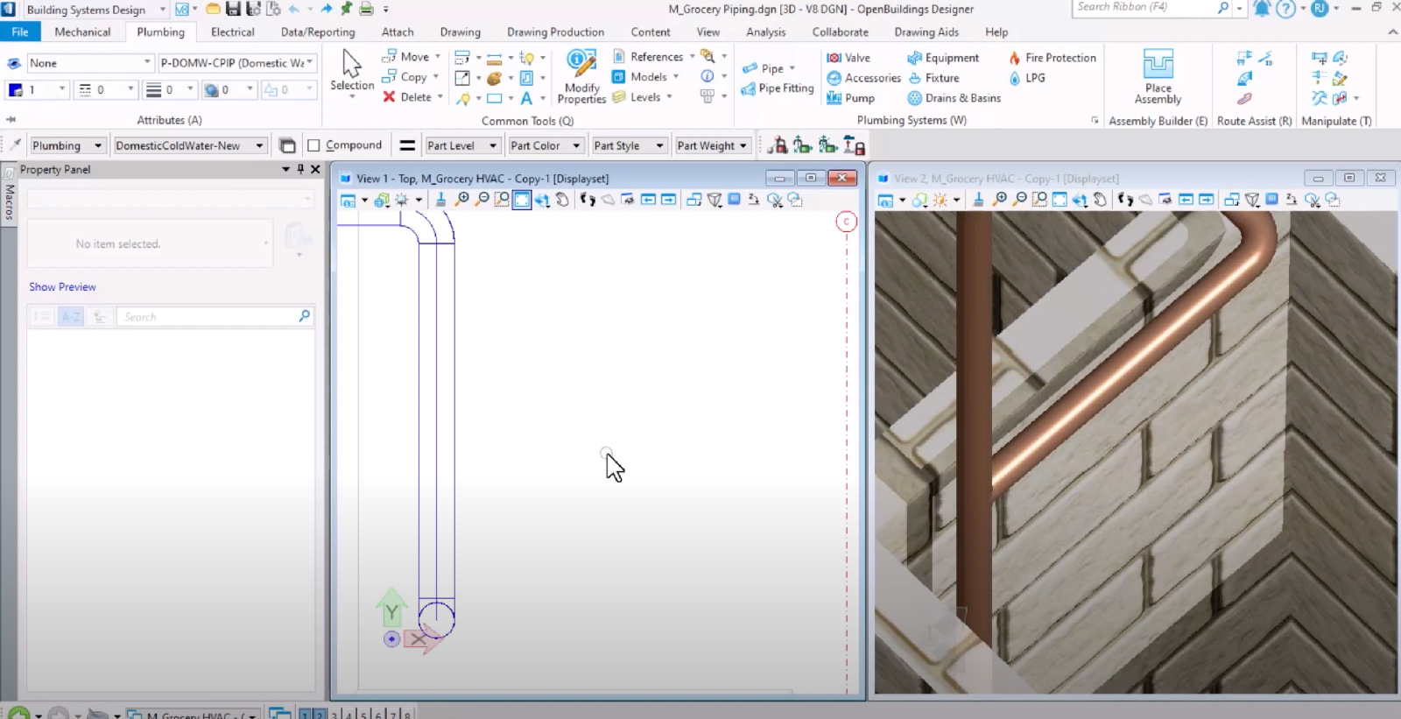Toggle A-Z sort in Property Panel
The height and width of the screenshot is (719, 1401).
point(71,317)
